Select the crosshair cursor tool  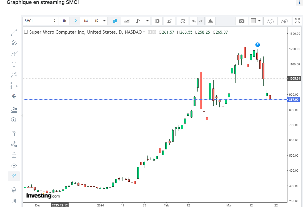14,22
